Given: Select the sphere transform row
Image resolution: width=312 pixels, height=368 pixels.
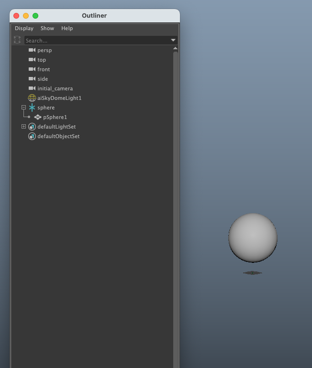Looking at the screenshot, I should 92,108.
